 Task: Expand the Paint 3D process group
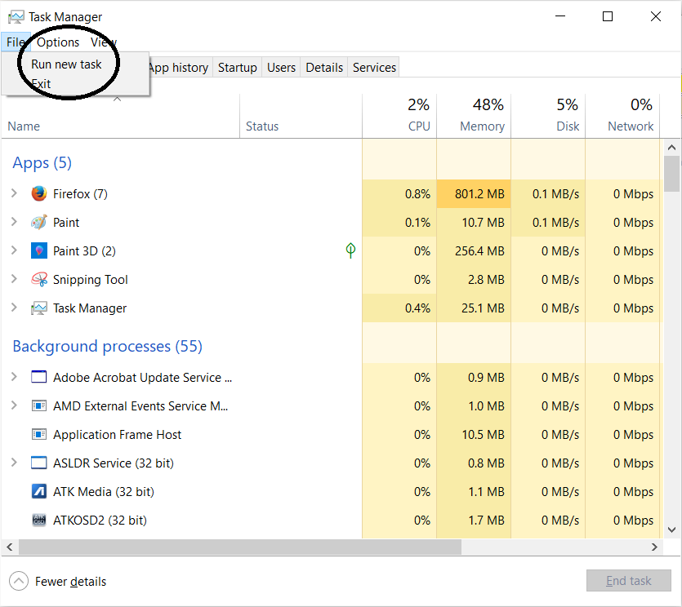14,251
